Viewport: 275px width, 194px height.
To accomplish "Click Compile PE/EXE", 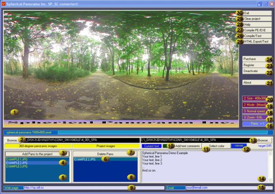I will click(x=257, y=30).
